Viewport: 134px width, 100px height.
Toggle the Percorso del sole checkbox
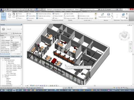[x=11, y=52]
